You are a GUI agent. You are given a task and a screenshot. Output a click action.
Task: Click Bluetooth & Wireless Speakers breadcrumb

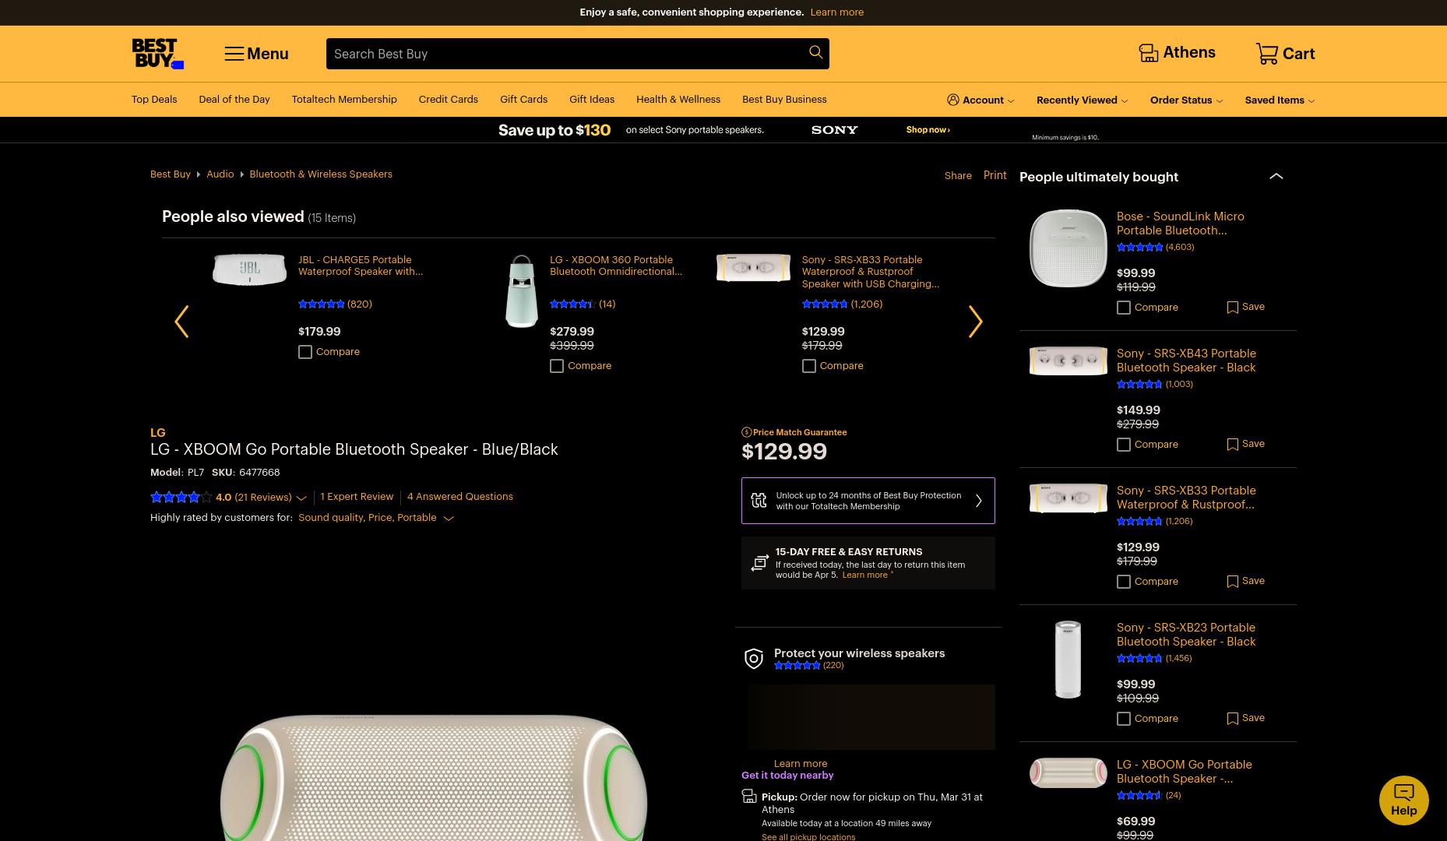pos(321,174)
